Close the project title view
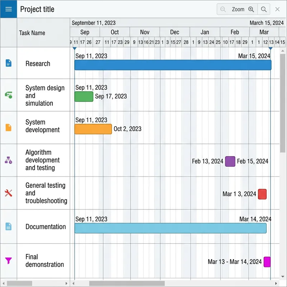 coord(278,9)
